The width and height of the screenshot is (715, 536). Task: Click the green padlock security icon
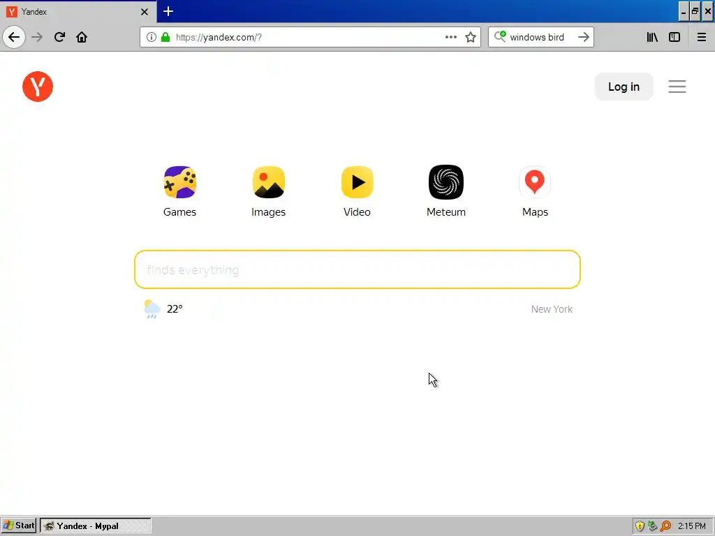[165, 37]
